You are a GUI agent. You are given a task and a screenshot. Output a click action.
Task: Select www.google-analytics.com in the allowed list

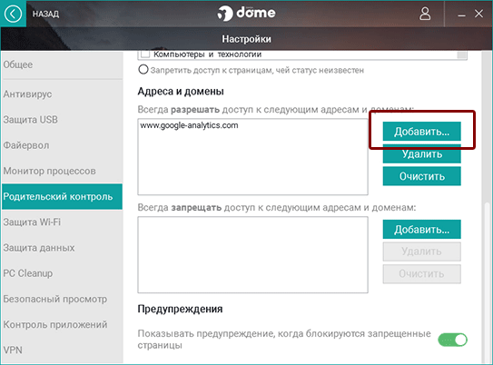pos(189,125)
